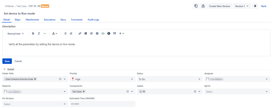Expand the Labels dropdown
The height and width of the screenshot is (108, 272).
(199, 91)
